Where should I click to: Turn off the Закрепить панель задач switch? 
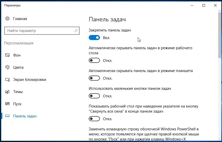click(x=94, y=38)
